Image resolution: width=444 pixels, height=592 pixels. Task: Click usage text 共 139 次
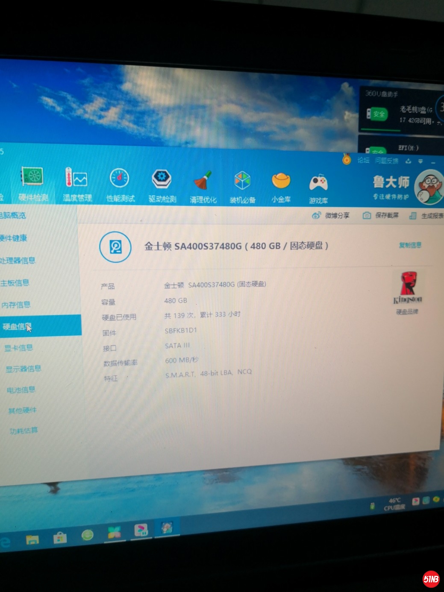(x=180, y=315)
